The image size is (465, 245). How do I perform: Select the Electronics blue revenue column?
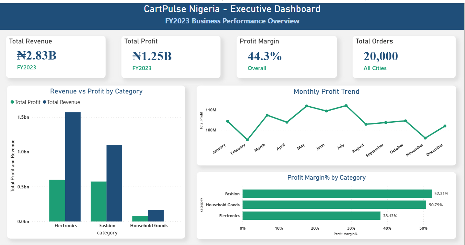[73, 167]
